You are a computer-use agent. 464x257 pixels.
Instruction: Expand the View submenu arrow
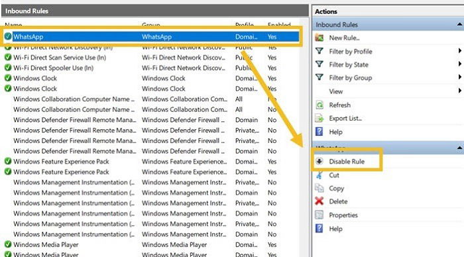[x=459, y=91]
